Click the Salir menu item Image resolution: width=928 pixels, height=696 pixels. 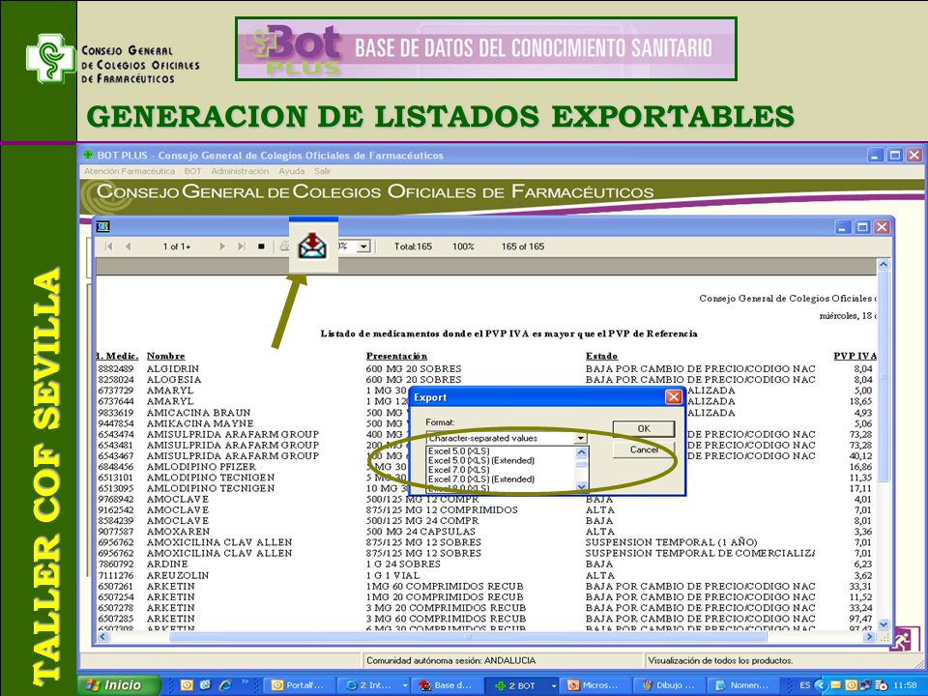(323, 171)
